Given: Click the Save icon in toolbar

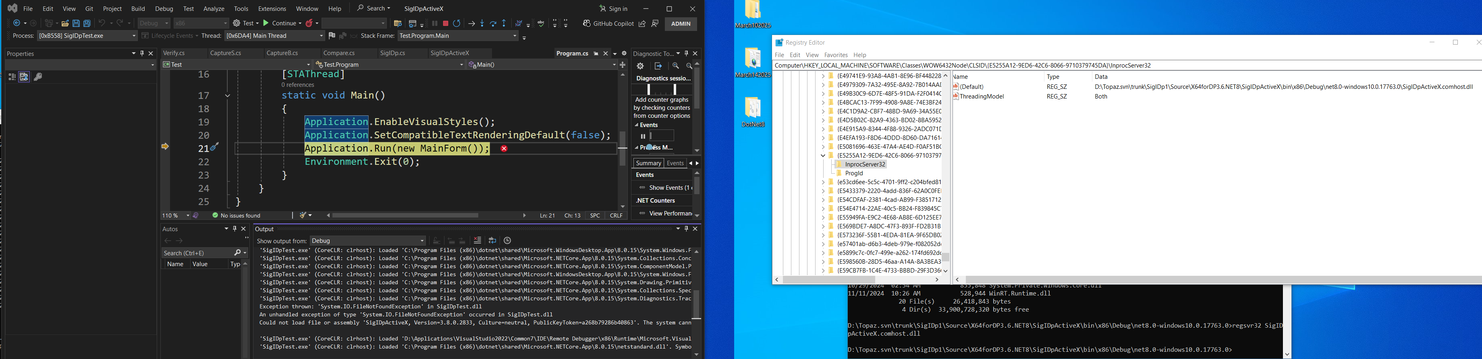Looking at the screenshot, I should point(76,24).
